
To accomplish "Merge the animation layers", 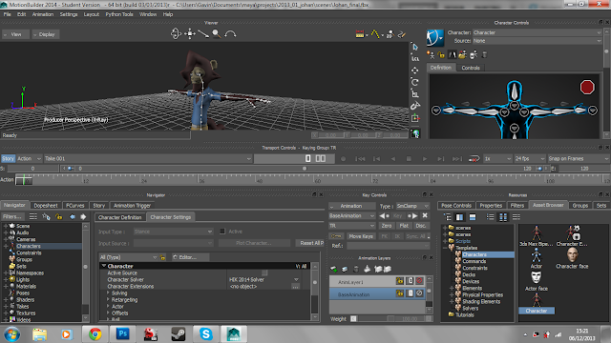I will tap(367, 269).
